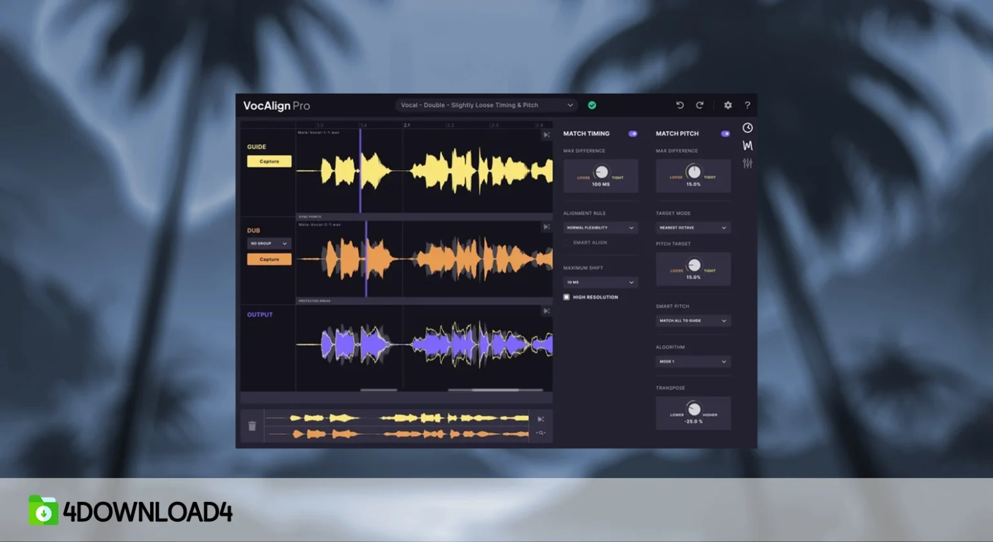
Task: Click the MATCH PITCH heading
Action: (678, 134)
